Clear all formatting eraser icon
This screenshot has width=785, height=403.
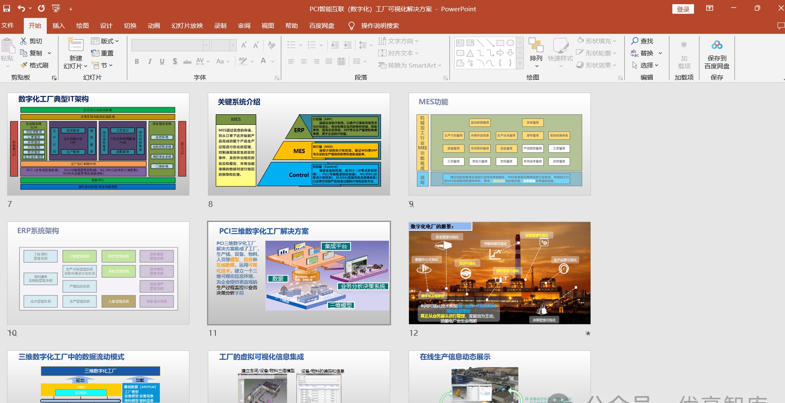point(272,45)
